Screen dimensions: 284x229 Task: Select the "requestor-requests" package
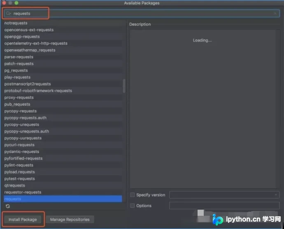63,192
